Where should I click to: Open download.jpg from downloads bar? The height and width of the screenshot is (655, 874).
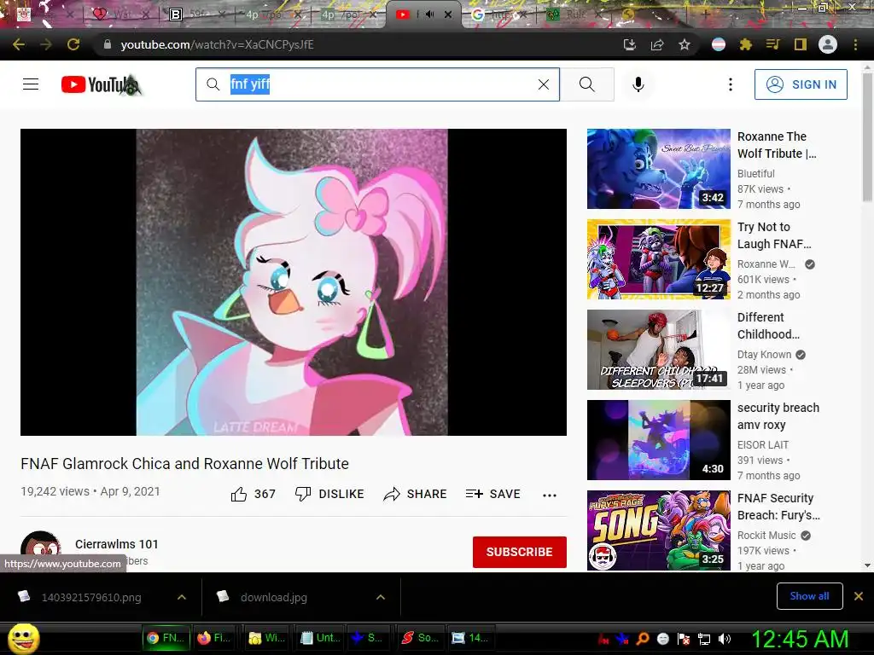(274, 597)
